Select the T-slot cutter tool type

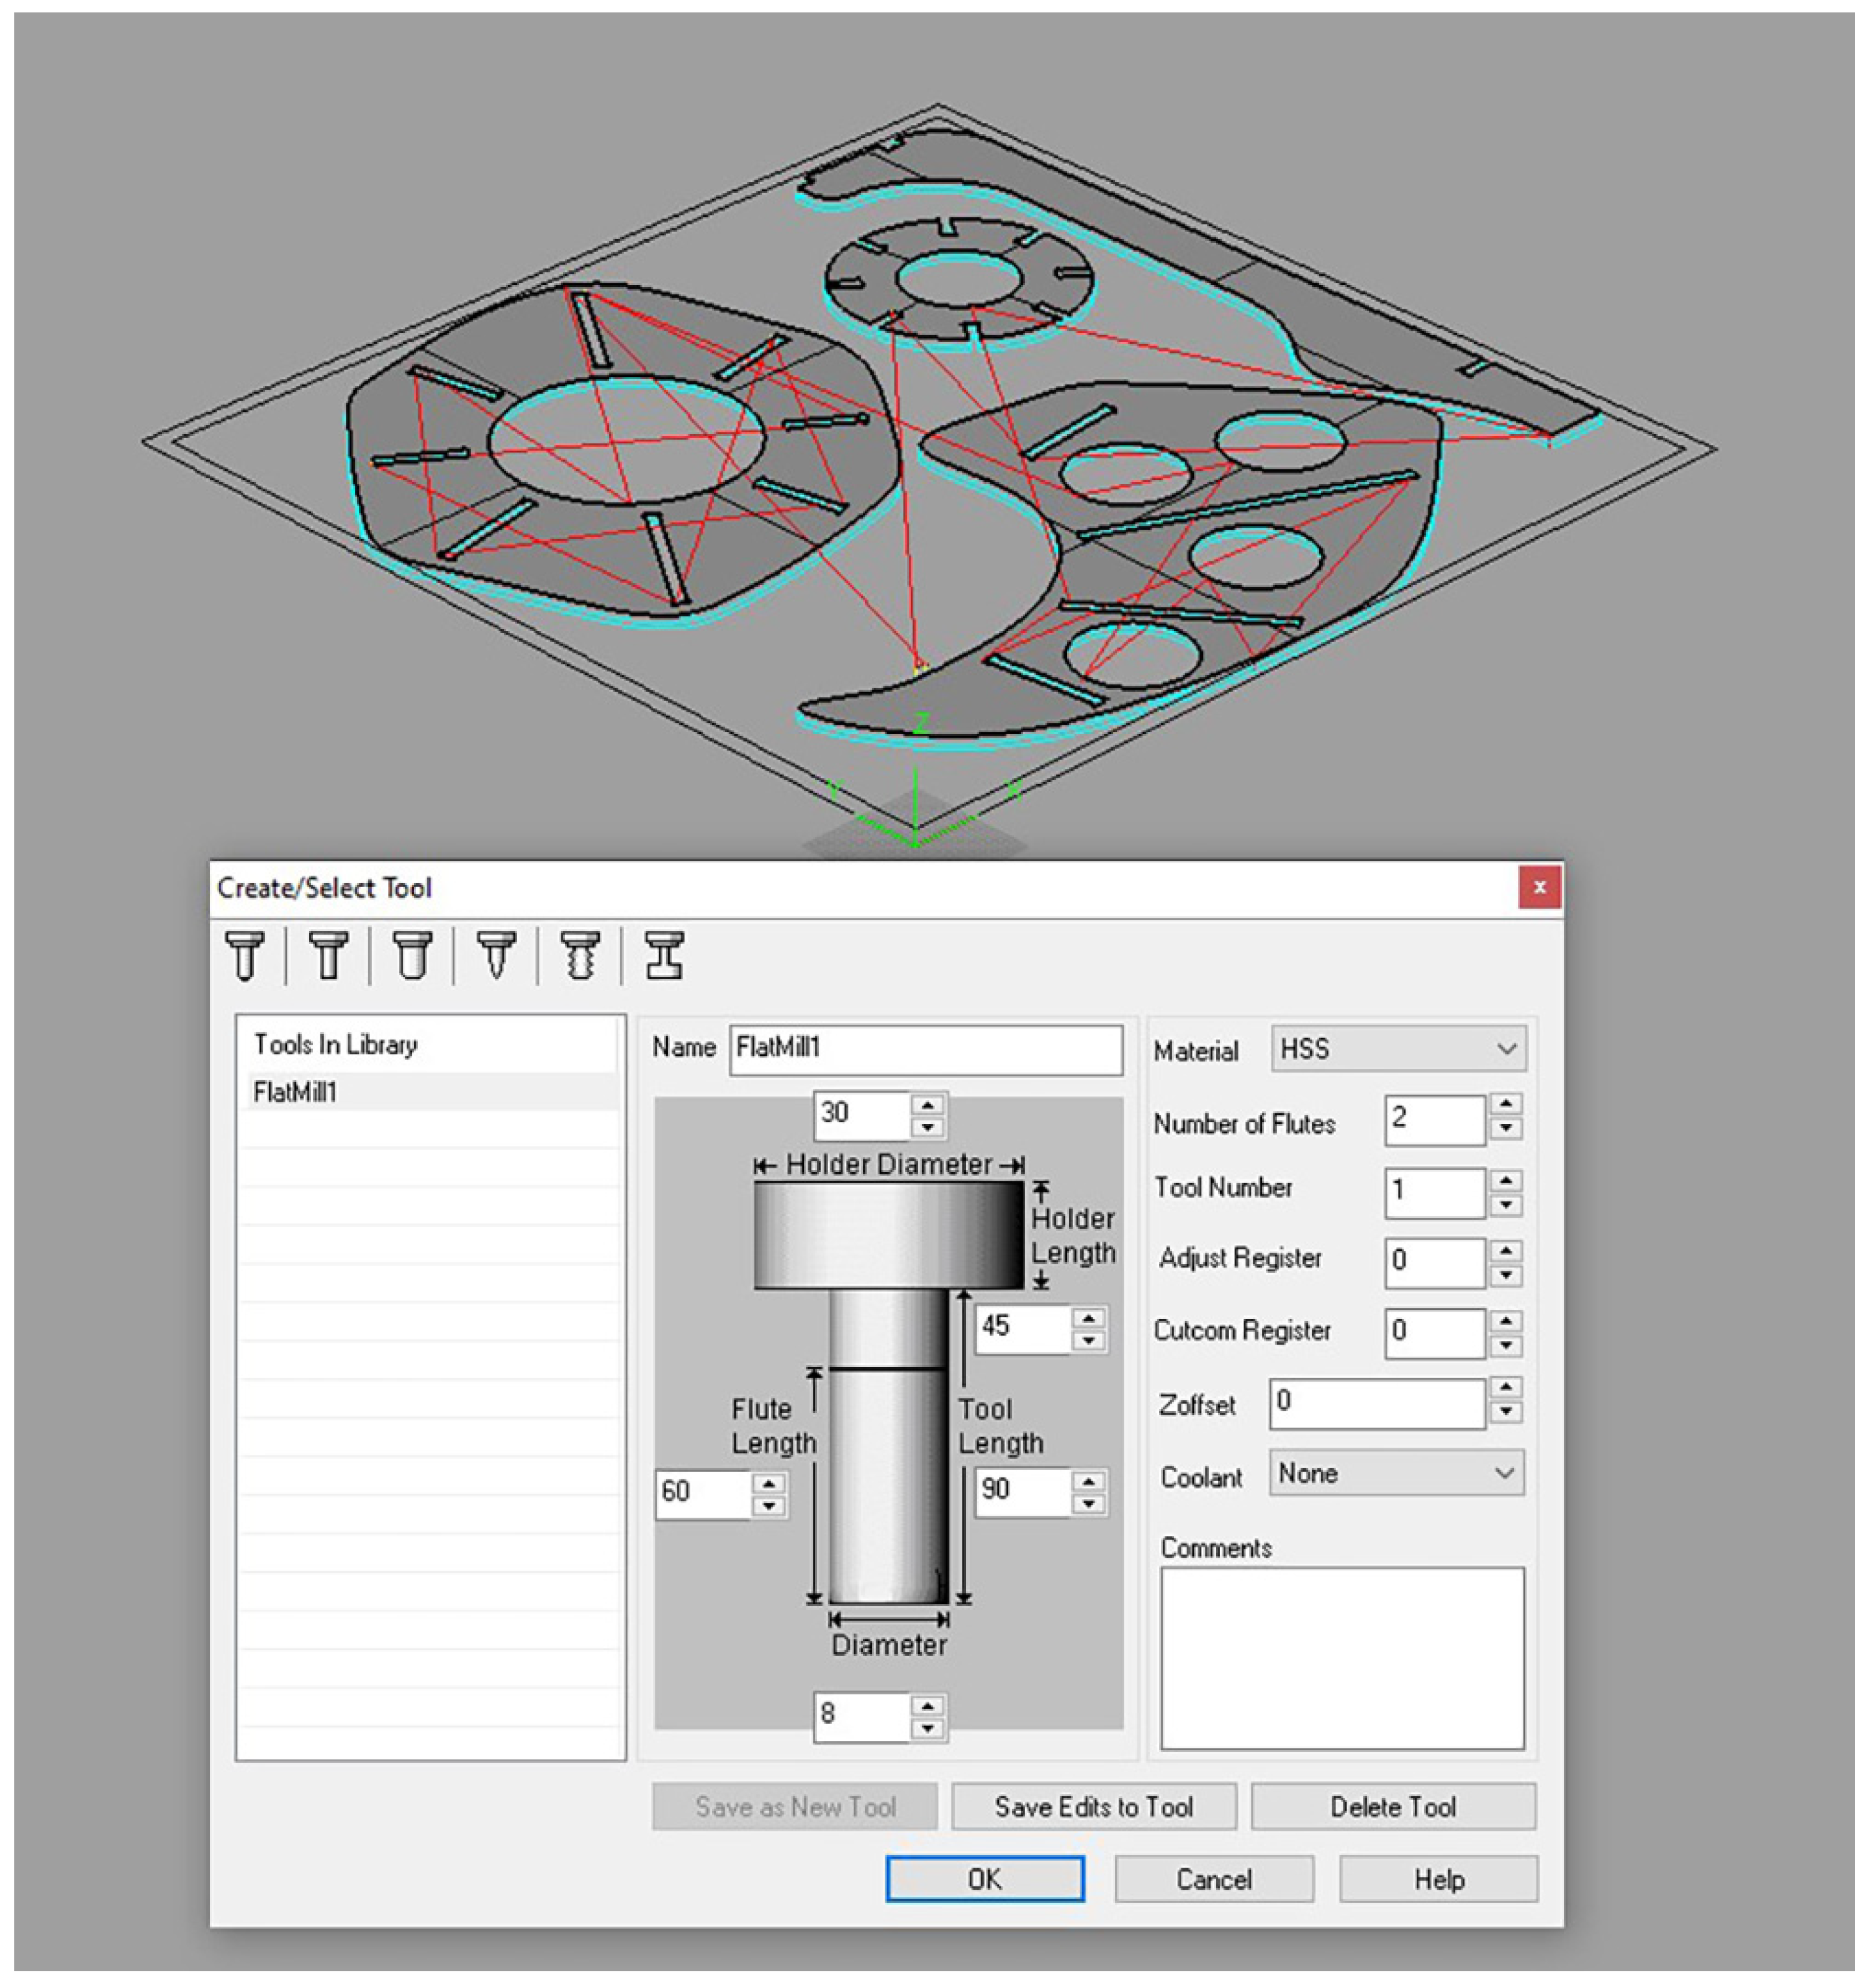pyautogui.click(x=664, y=956)
